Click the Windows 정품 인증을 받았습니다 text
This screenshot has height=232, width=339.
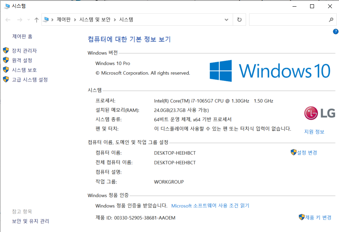[131, 205]
